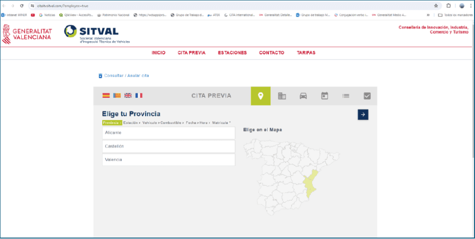
Task: Select the car vehicle step icon
Action: tap(303, 96)
